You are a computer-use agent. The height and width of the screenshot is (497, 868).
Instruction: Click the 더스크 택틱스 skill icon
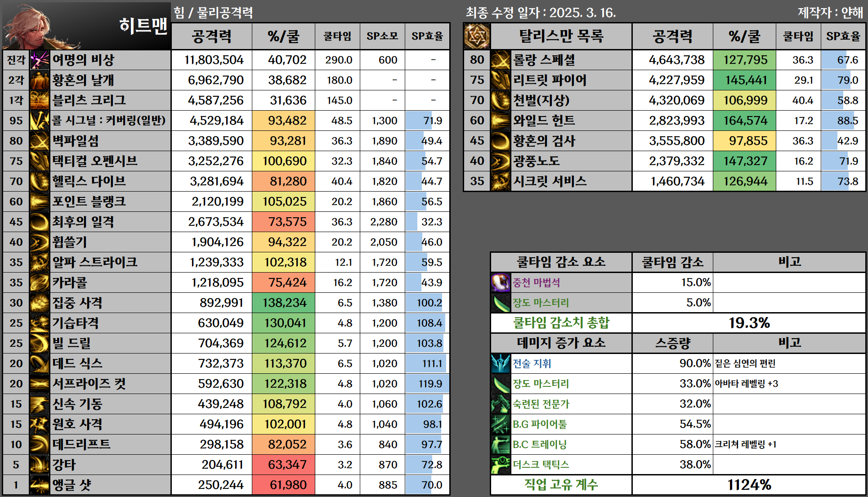coord(501,465)
